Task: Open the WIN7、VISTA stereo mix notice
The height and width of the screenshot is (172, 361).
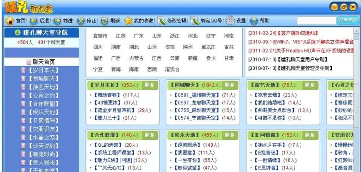Action: [x=301, y=42]
